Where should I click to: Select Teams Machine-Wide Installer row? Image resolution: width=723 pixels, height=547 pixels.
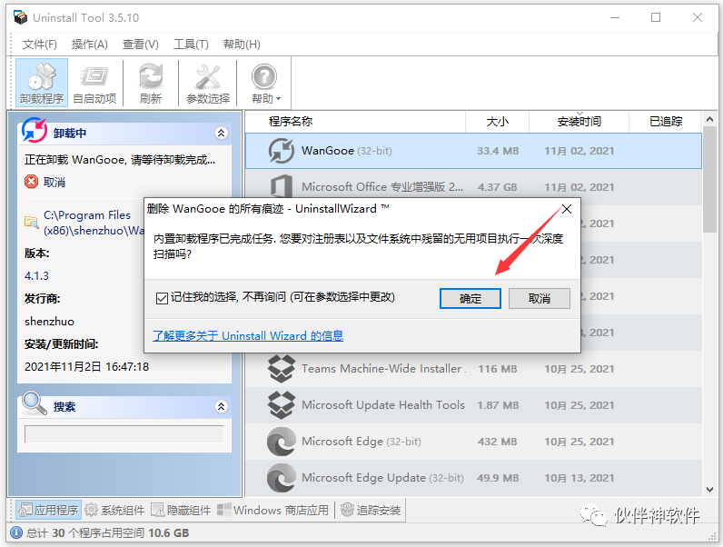pyautogui.click(x=473, y=369)
